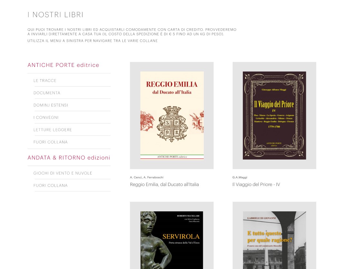341x269 pixels.
Task: Click title Il Viaggio del Priore - IV
Action: pos(256,184)
